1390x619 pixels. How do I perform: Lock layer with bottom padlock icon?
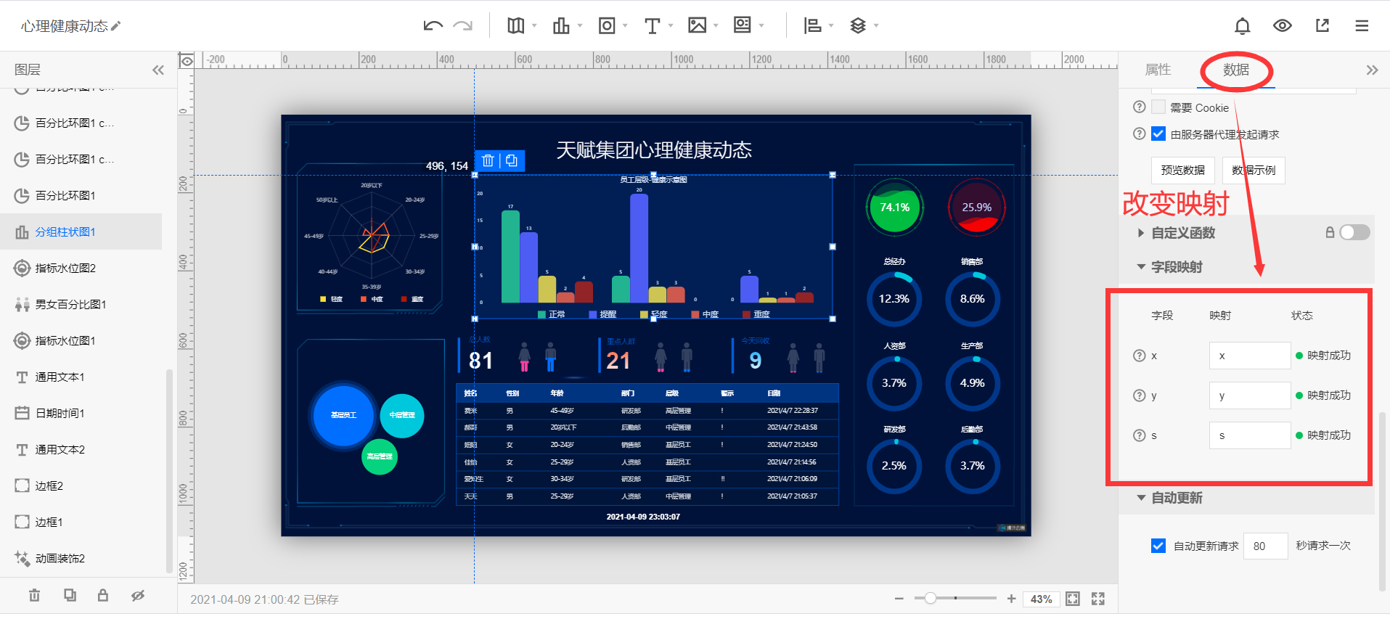pos(103,595)
